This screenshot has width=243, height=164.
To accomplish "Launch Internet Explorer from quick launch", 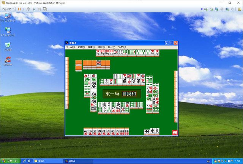I will click(25, 161).
